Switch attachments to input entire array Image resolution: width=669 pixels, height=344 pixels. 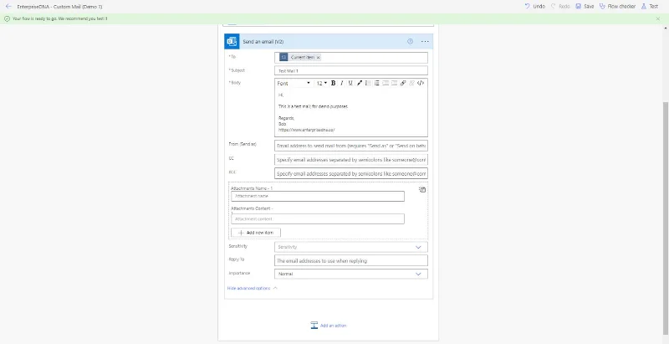pos(422,190)
